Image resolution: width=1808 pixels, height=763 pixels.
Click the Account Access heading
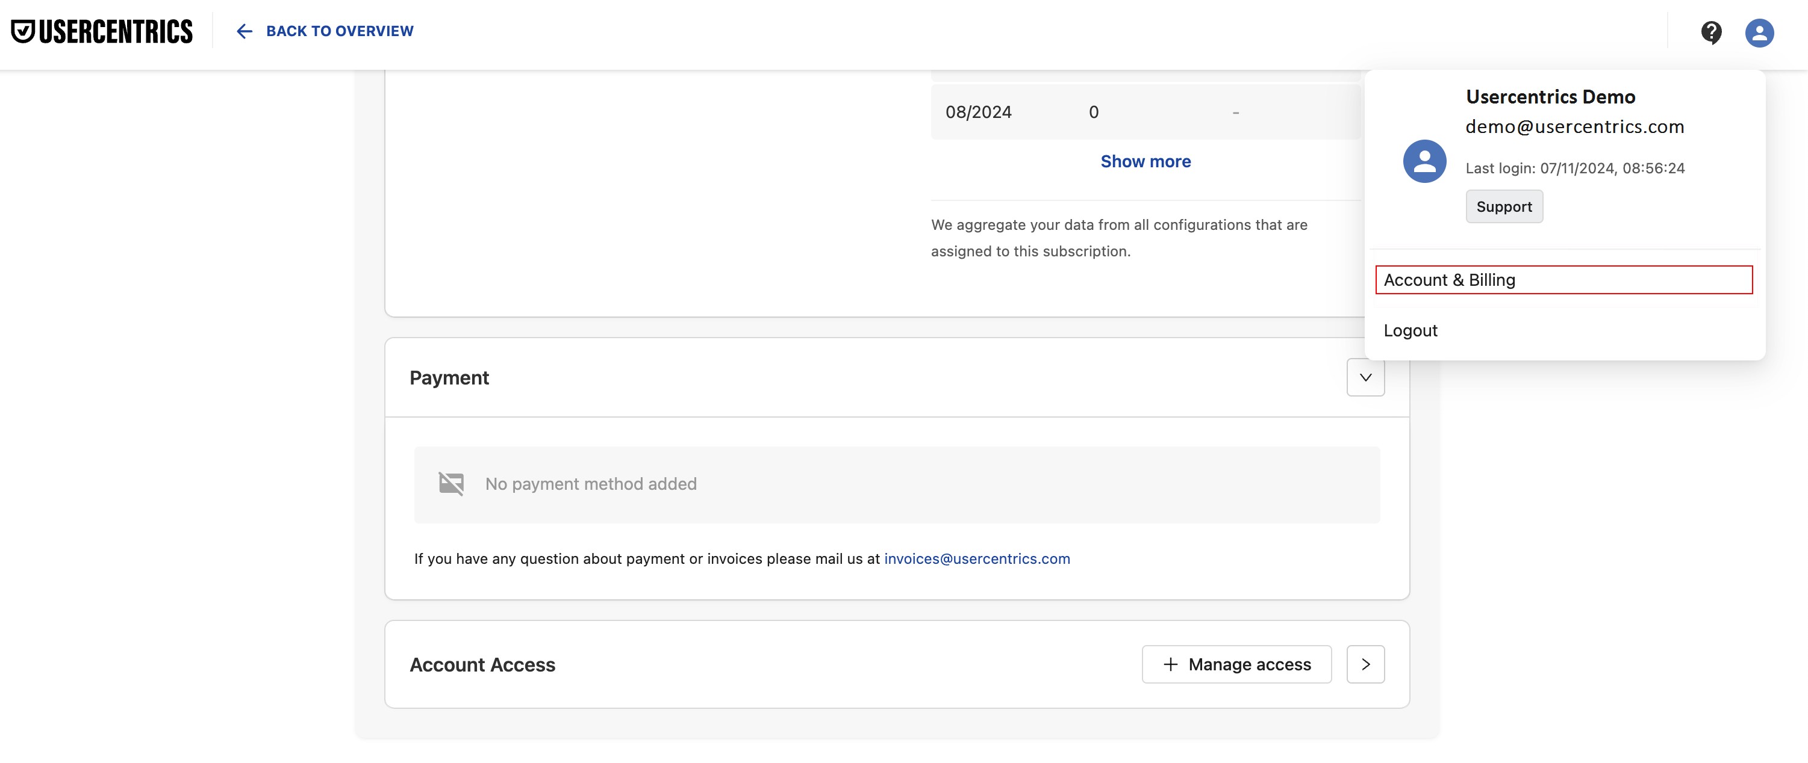click(482, 665)
